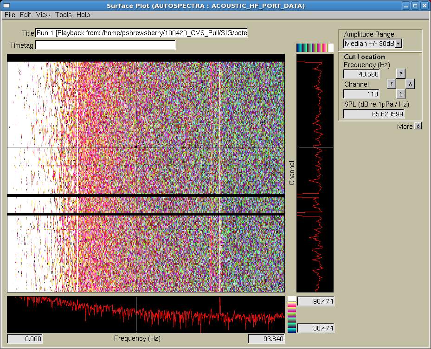Click the up arrow cut location button
The image size is (431, 349).
pos(401,74)
